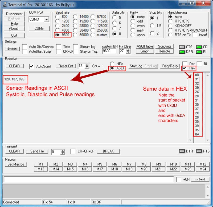Click the transmit text input field
The width and height of the screenshot is (213, 207).
tap(89, 179)
